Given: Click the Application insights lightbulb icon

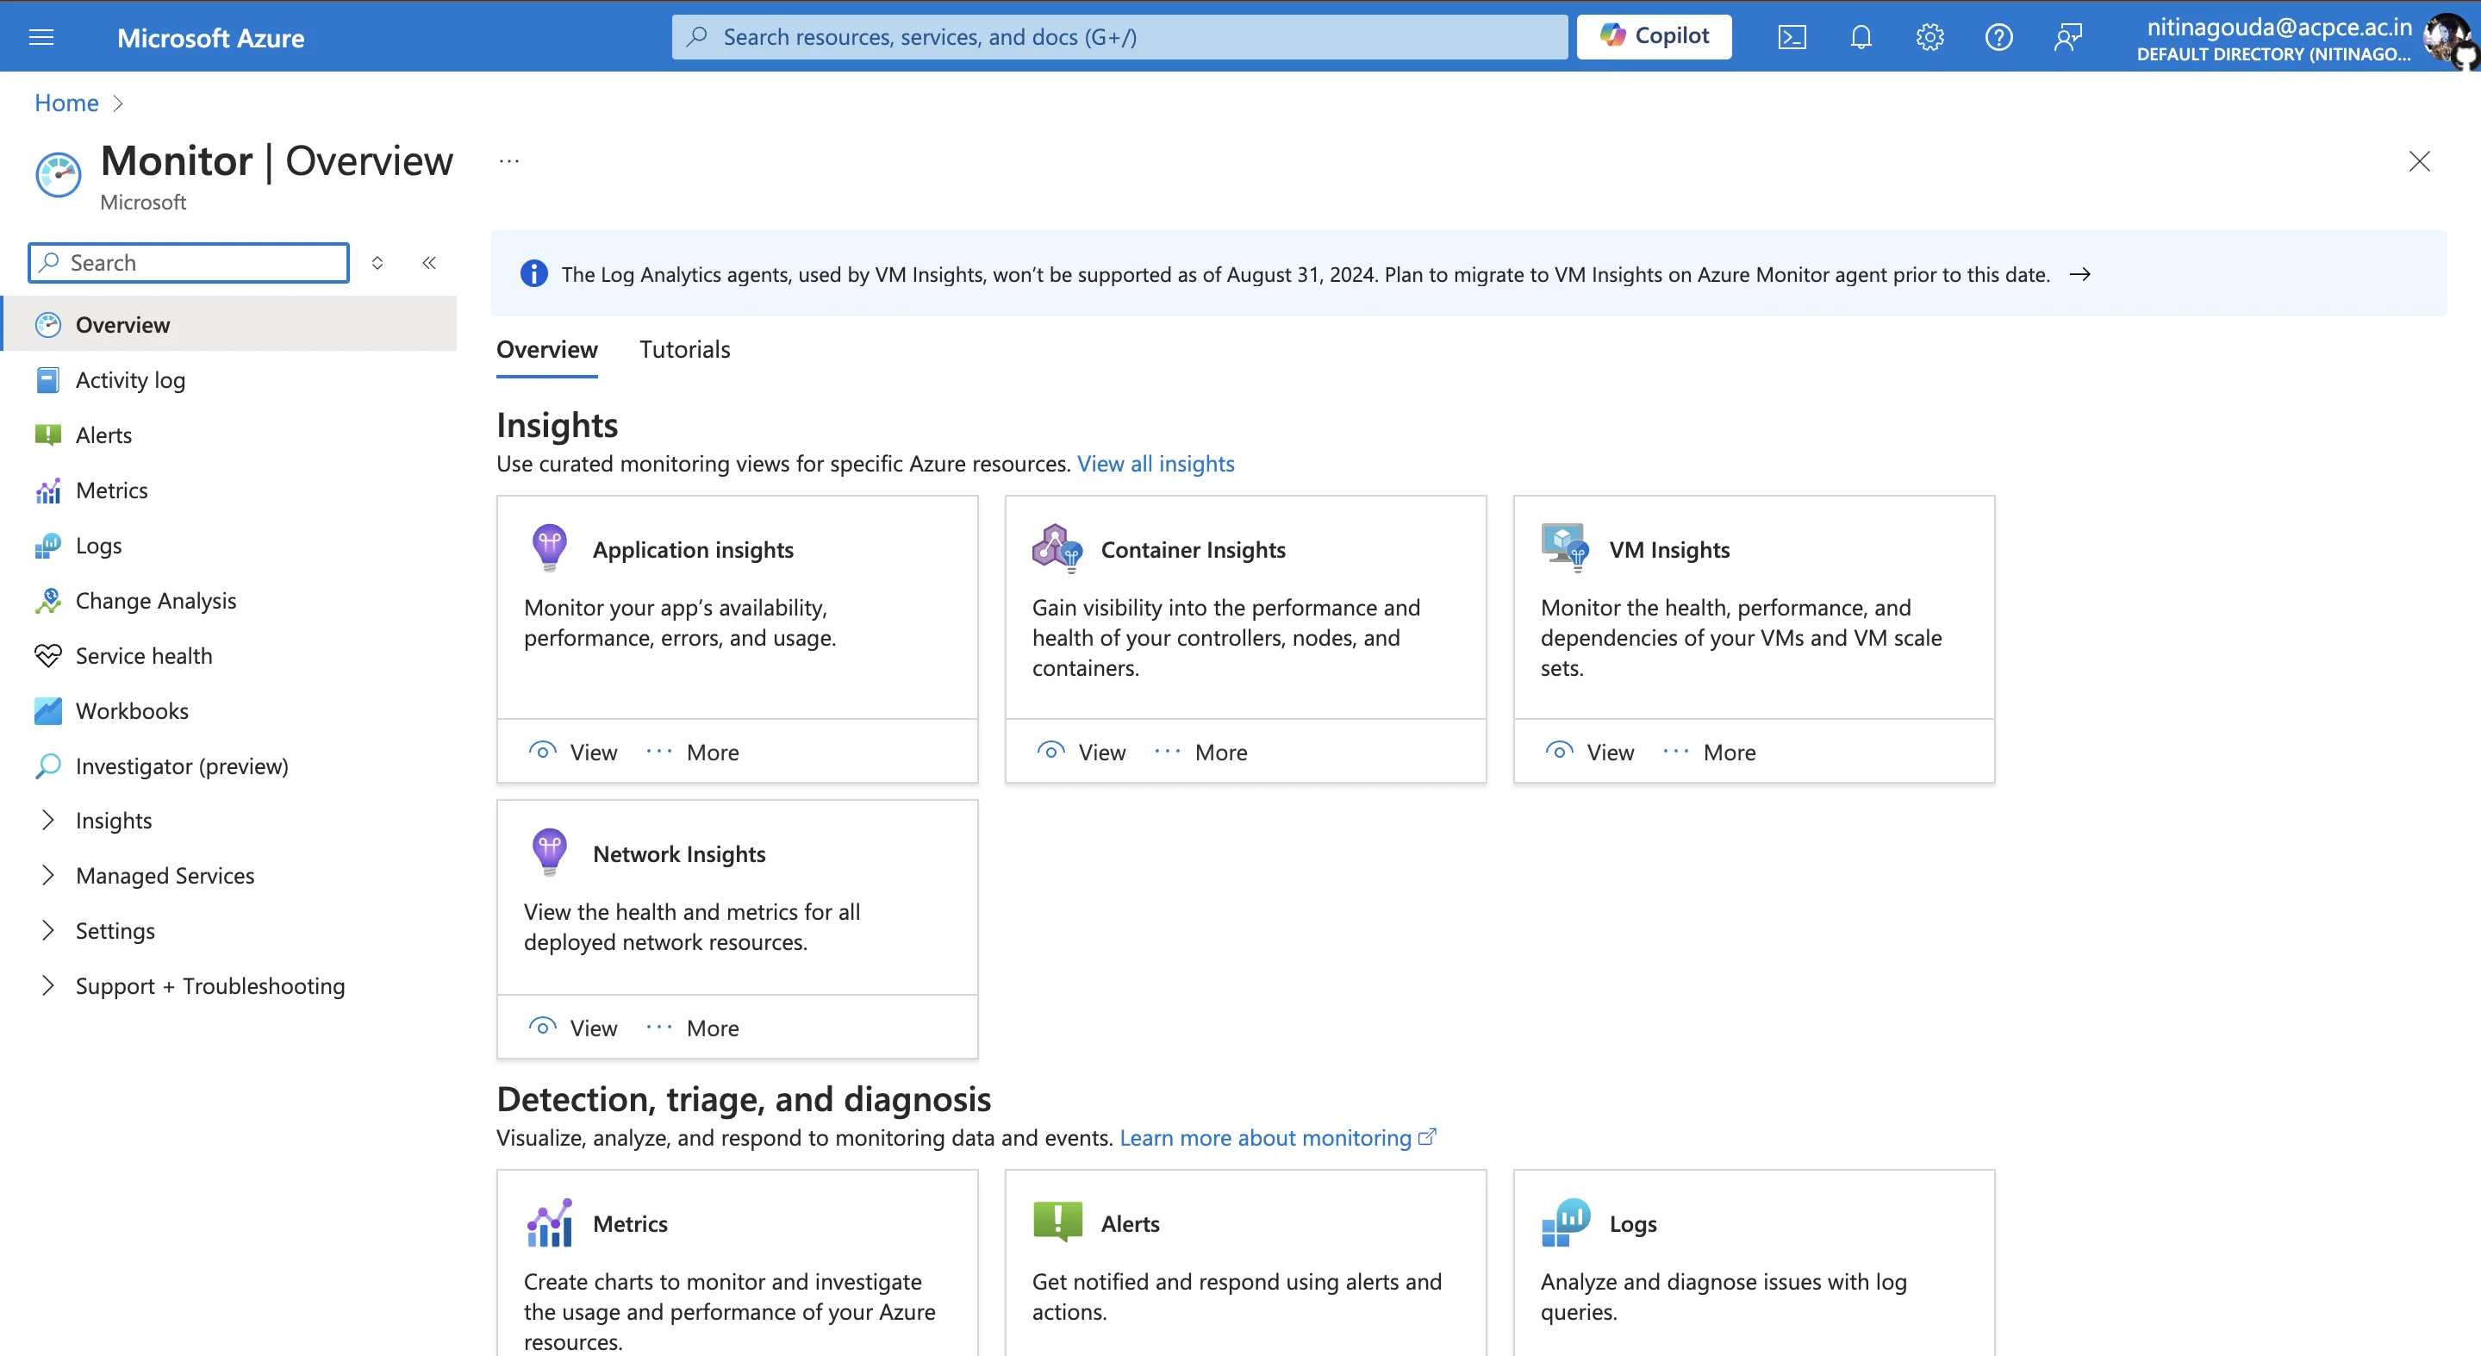Looking at the screenshot, I should pos(550,547).
